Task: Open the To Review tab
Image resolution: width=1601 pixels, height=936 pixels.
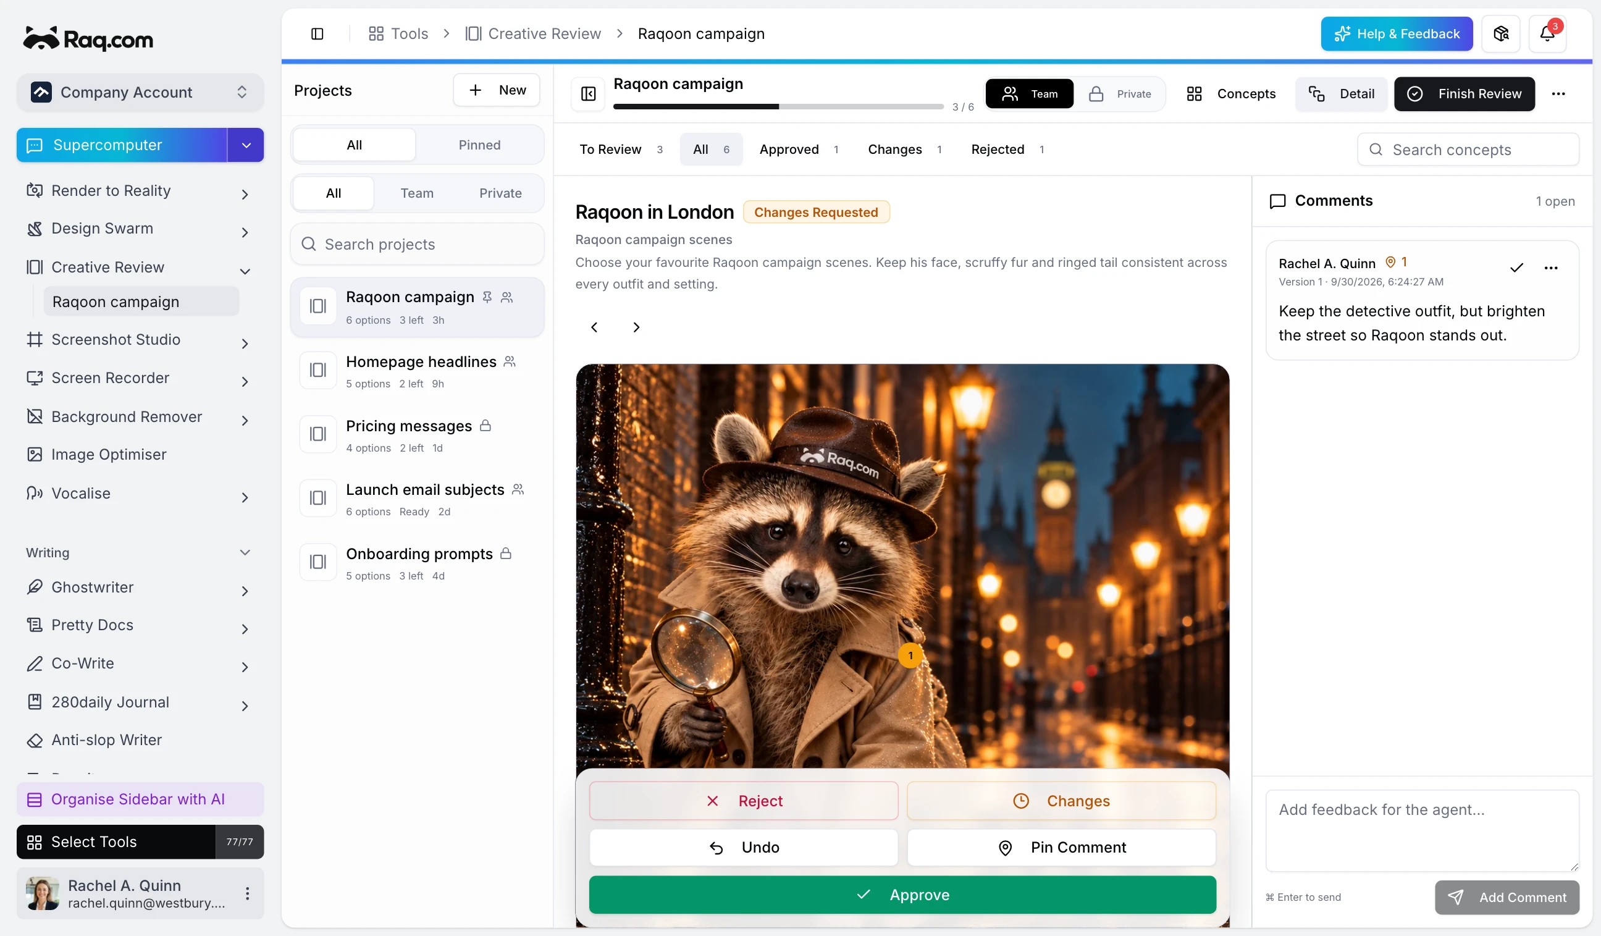Action: click(621, 150)
